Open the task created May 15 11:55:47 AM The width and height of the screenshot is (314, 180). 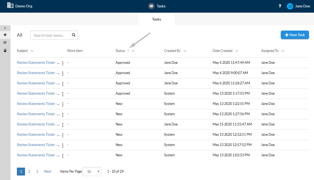point(38,124)
